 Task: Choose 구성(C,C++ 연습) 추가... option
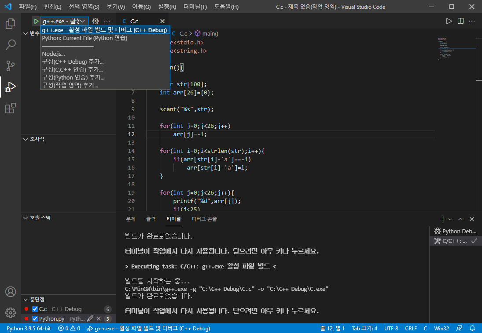coord(105,69)
